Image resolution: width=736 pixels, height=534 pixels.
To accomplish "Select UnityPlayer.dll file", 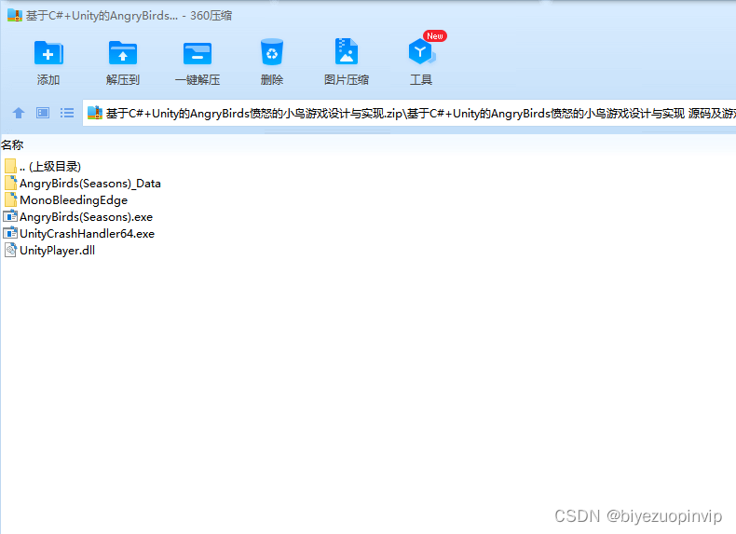I will pyautogui.click(x=49, y=251).
